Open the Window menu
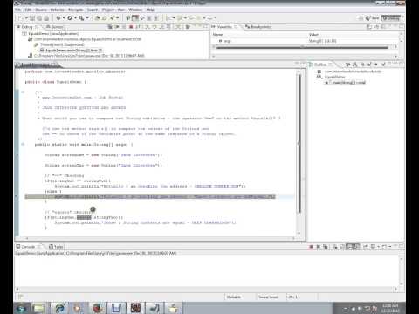Image resolution: width=419 pixels, height=314 pixels. click(135, 10)
